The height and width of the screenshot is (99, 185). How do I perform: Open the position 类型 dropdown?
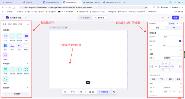173,58
